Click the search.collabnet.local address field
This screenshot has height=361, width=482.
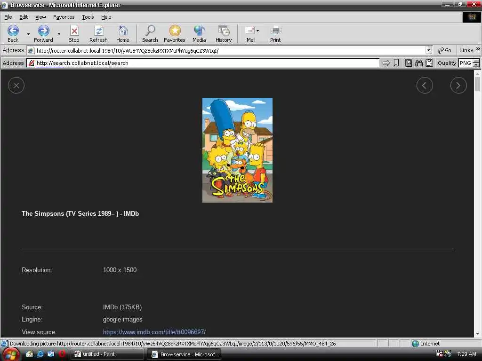point(203,63)
